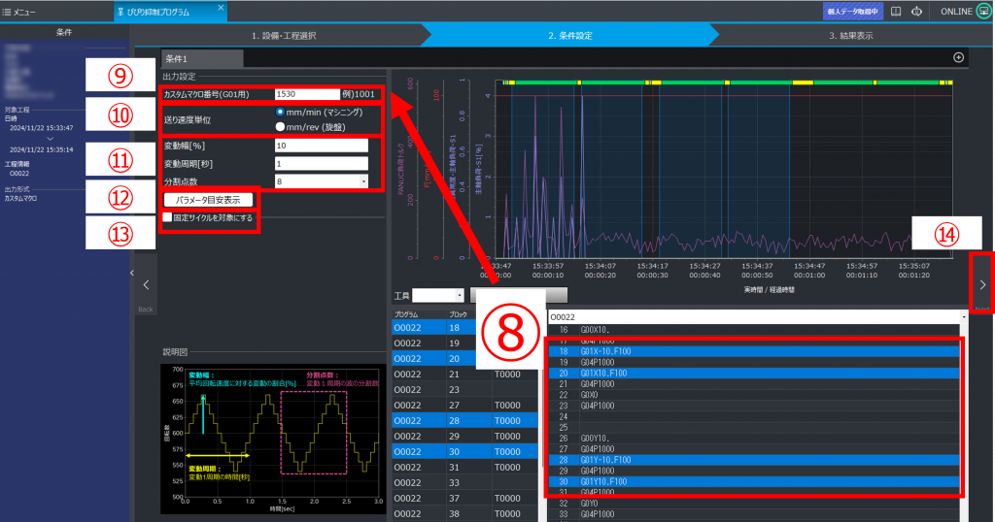This screenshot has width=995, height=522.
Task: Click the パラメータ目安表示 button
Action: (x=208, y=200)
